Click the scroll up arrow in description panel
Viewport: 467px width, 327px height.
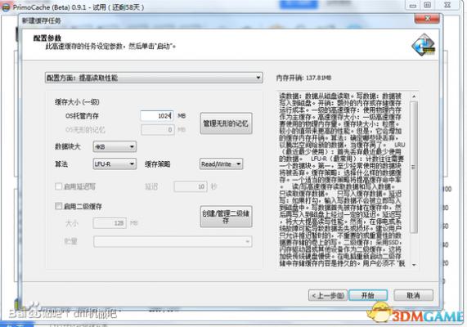414,96
